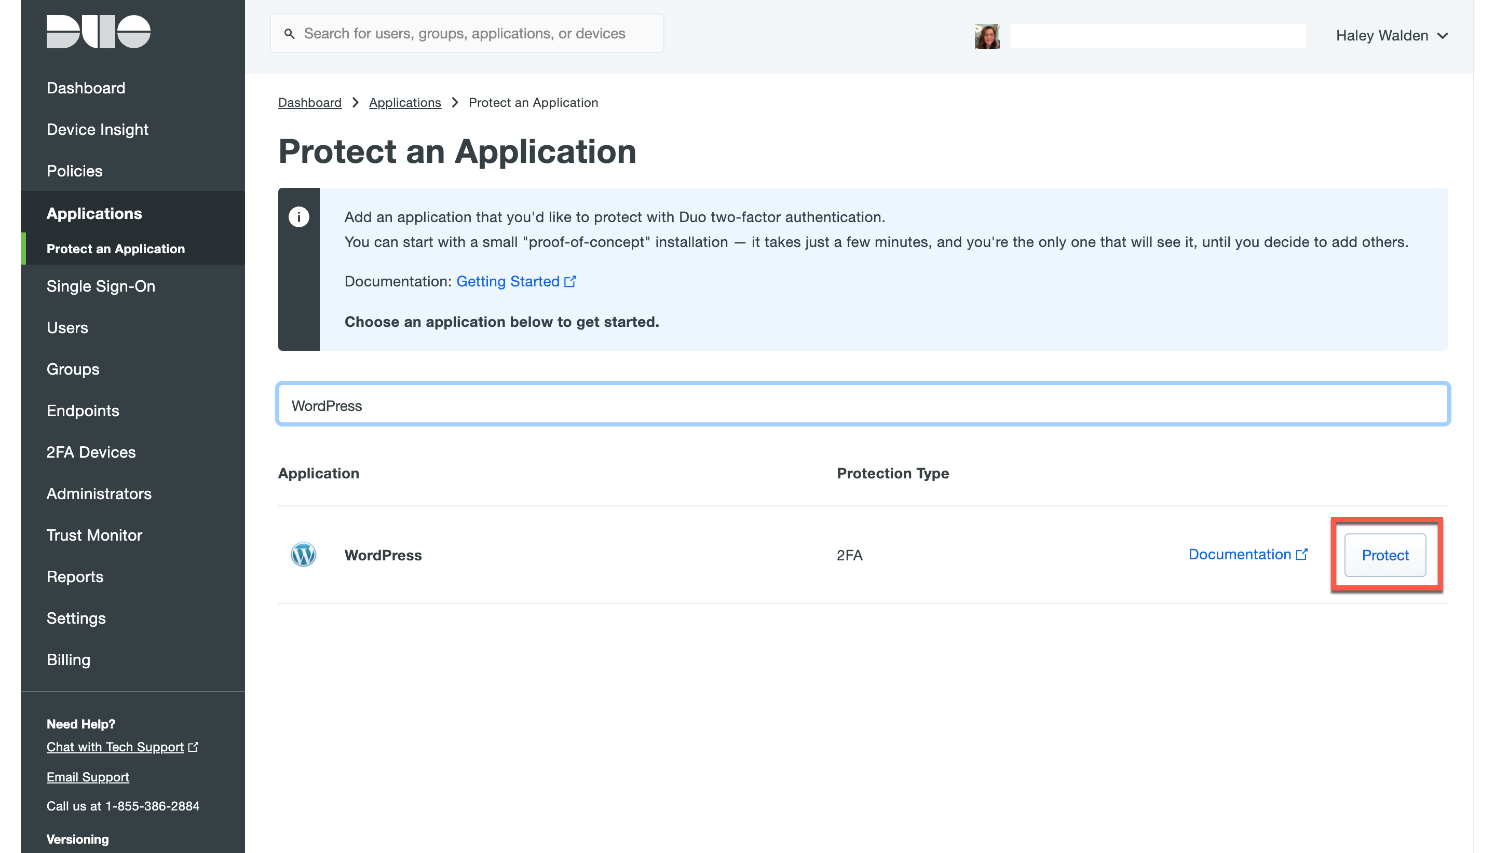Click external link icon beside Getting Started
Image resolution: width=1495 pixels, height=853 pixels.
(x=569, y=282)
